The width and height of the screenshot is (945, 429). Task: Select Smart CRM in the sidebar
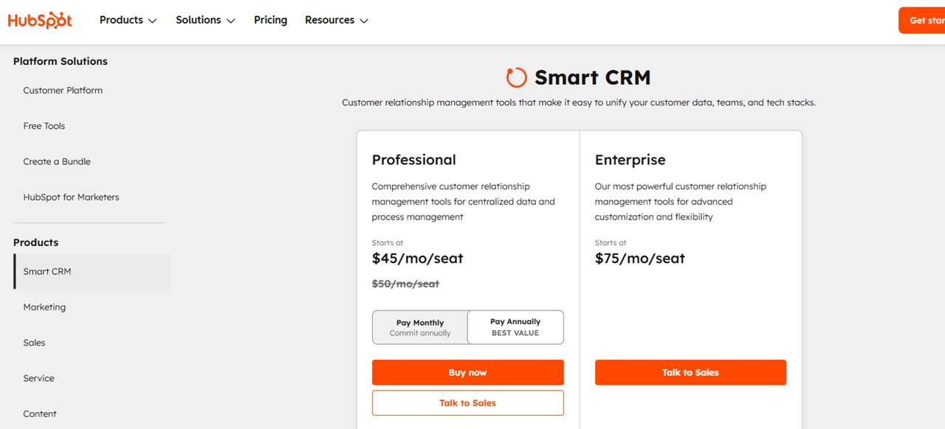point(47,271)
